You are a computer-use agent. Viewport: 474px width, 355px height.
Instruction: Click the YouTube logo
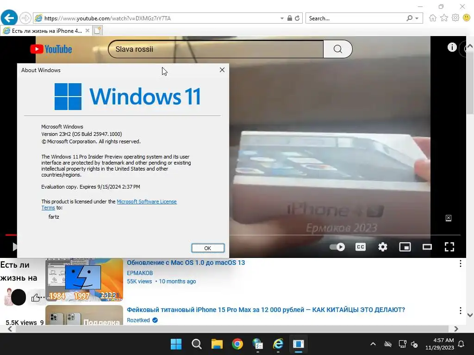(x=51, y=49)
